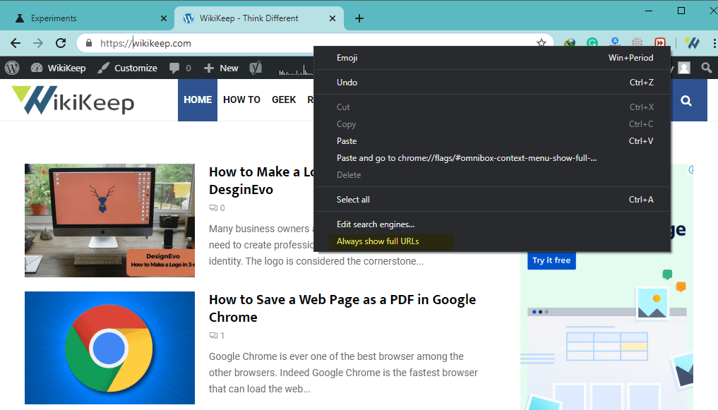
Task: Choose Emoji from the context menu
Action: 492,58
